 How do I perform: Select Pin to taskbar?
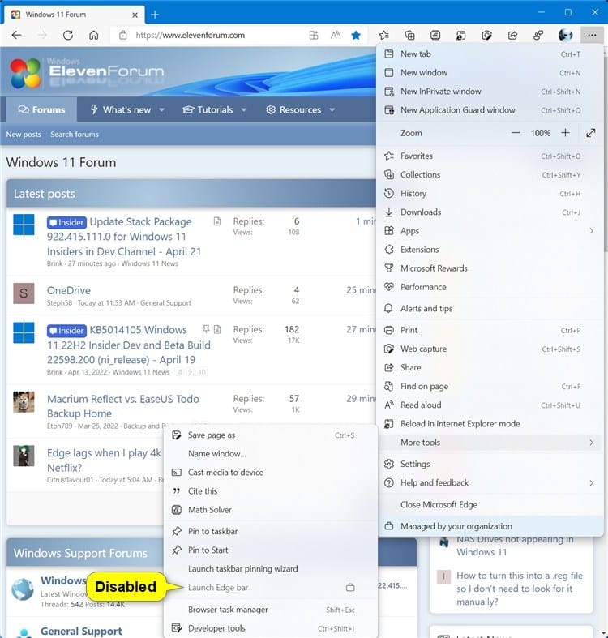tap(270, 531)
